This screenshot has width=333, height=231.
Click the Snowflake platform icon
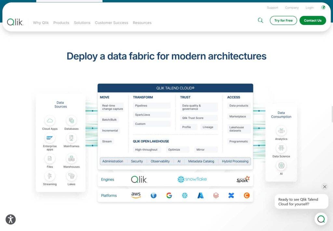tap(185, 195)
